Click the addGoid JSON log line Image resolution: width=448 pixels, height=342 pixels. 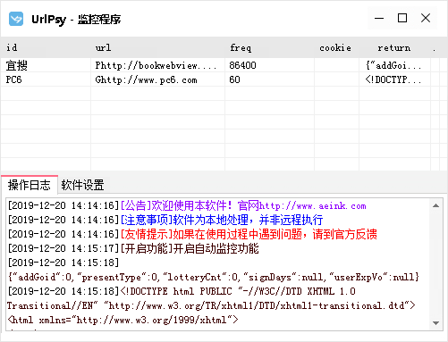(x=214, y=277)
